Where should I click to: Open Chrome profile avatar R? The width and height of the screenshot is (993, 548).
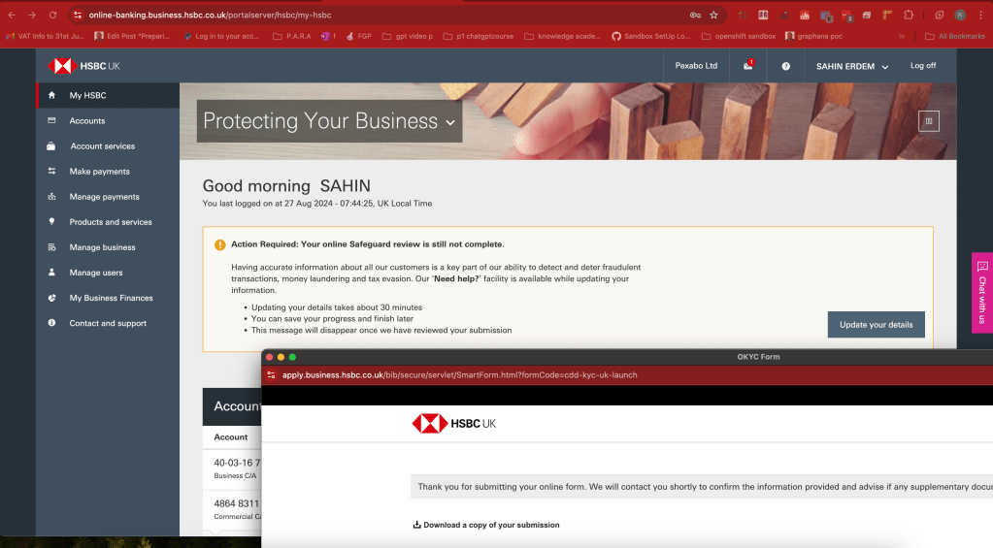[960, 16]
